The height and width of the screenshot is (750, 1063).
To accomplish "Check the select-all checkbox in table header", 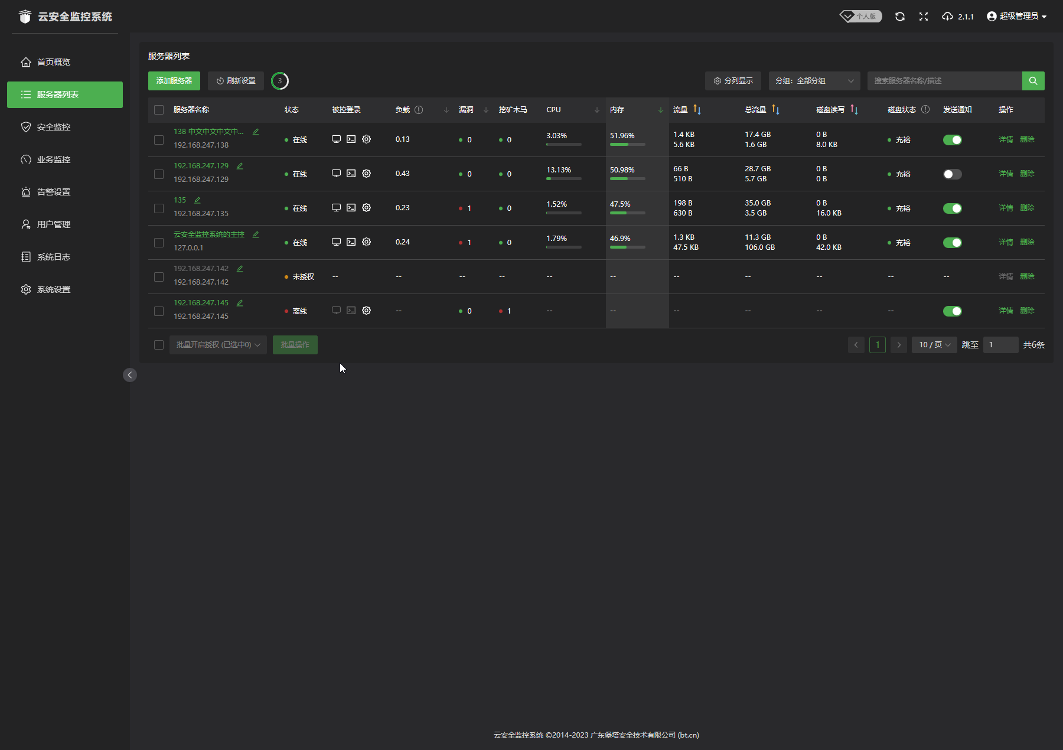I will pyautogui.click(x=159, y=110).
